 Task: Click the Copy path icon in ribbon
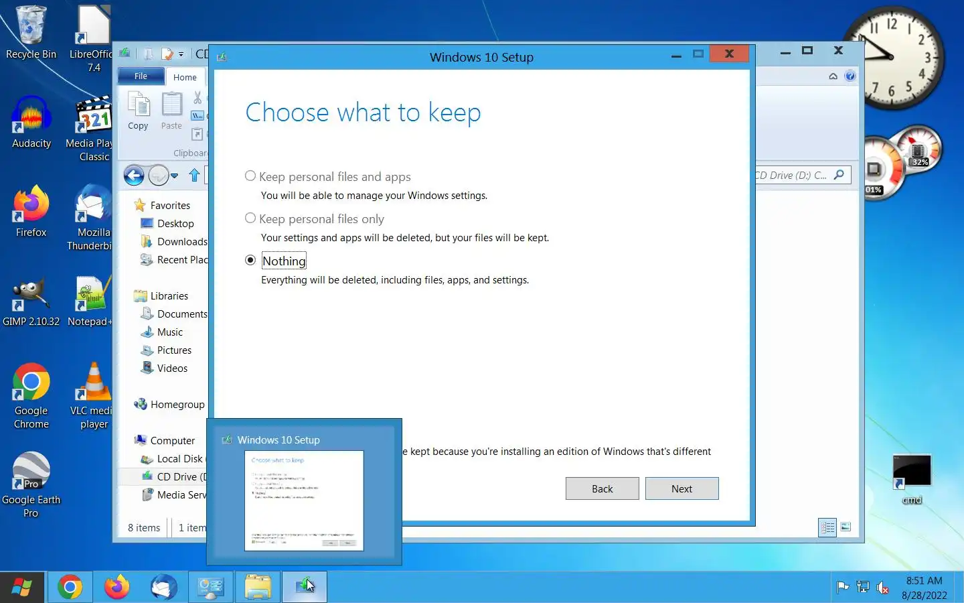[x=197, y=116]
